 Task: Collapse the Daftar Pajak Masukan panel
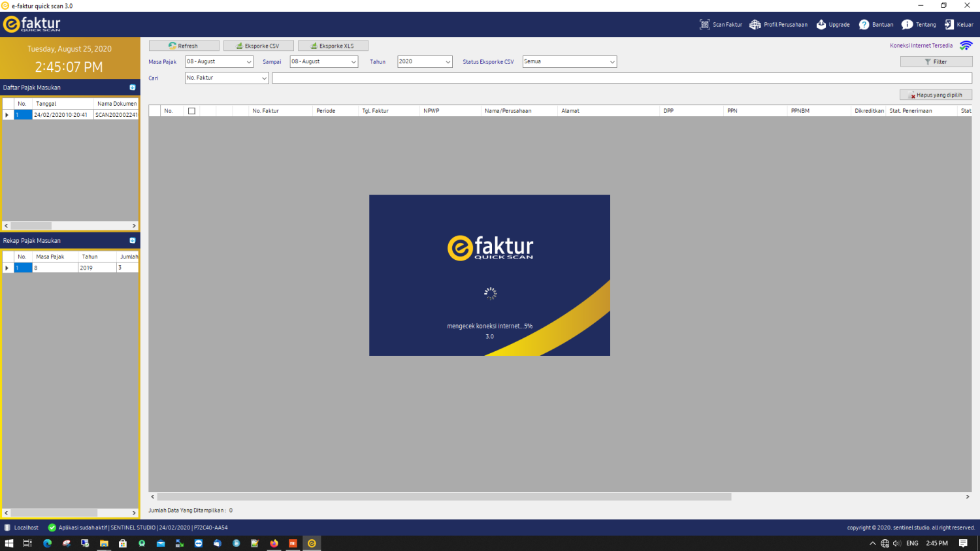133,87
